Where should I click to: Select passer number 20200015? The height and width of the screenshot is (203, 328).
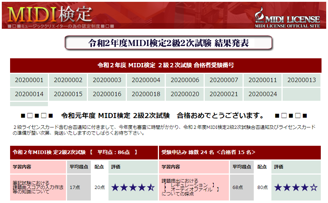point(68,94)
